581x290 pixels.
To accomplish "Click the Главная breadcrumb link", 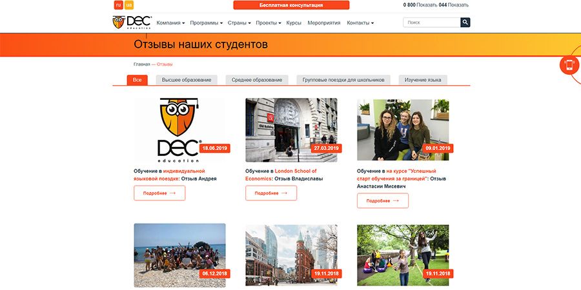I will coord(141,64).
